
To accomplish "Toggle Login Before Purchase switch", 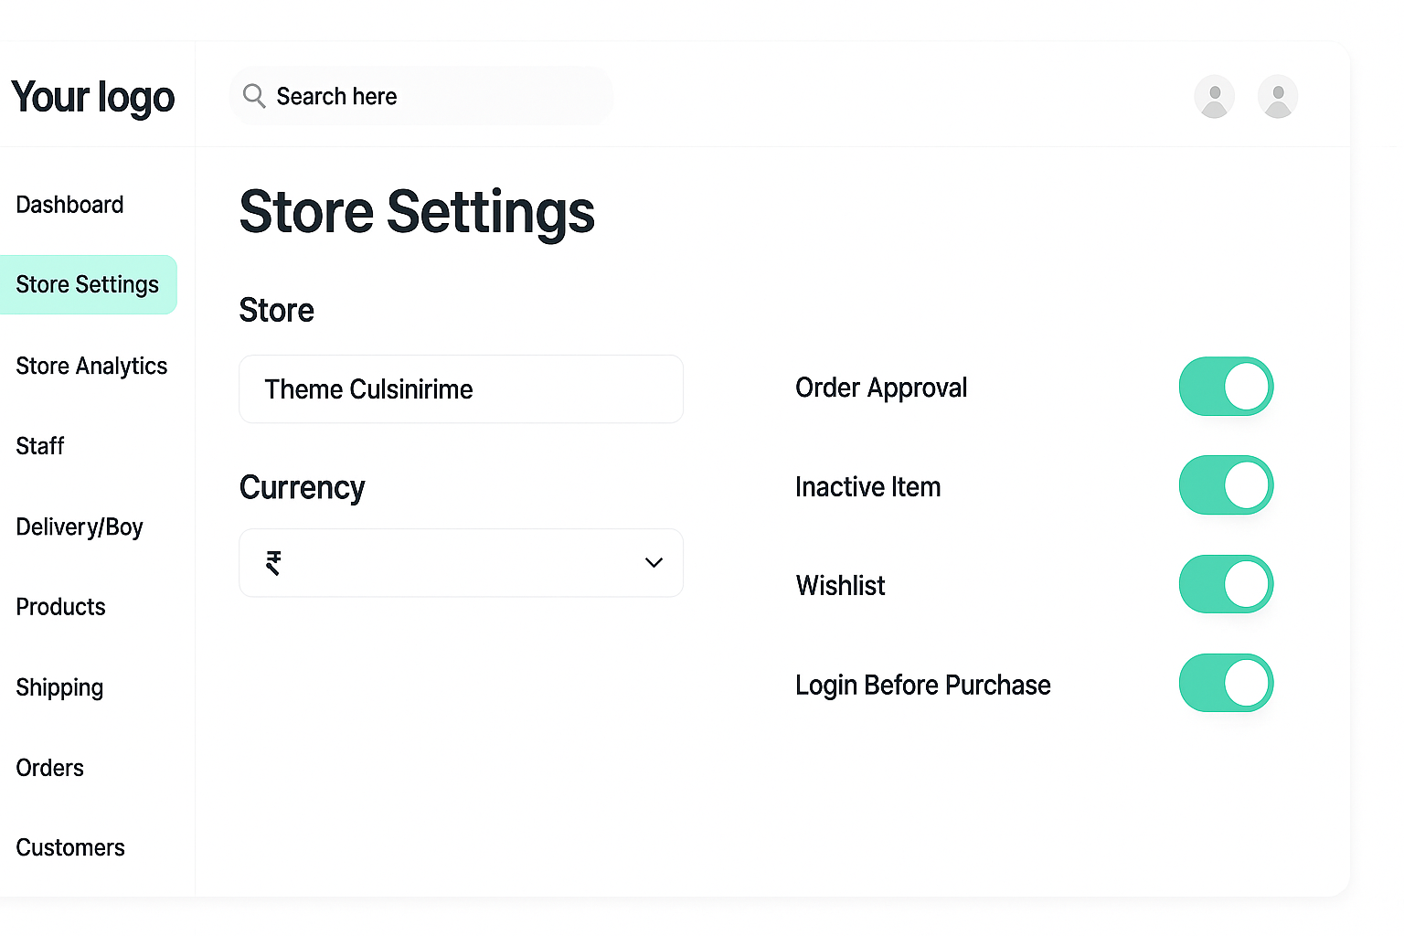I will (1226, 683).
